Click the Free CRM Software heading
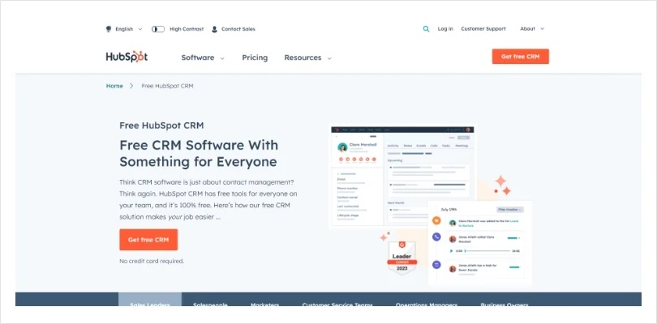This screenshot has width=657, height=324. point(199,153)
